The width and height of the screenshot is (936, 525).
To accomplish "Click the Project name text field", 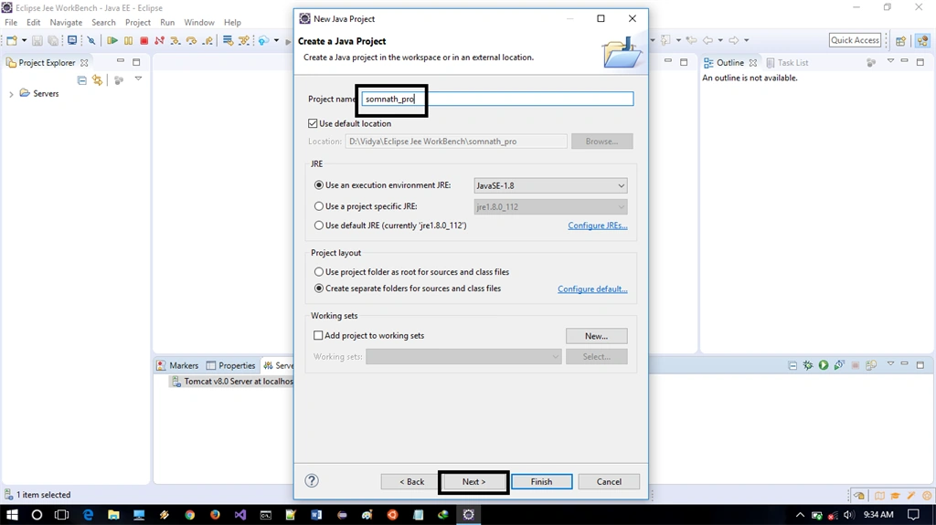I will [498, 99].
